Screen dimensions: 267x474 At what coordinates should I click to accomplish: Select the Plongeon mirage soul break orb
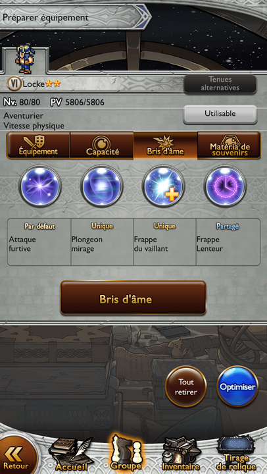(102, 186)
